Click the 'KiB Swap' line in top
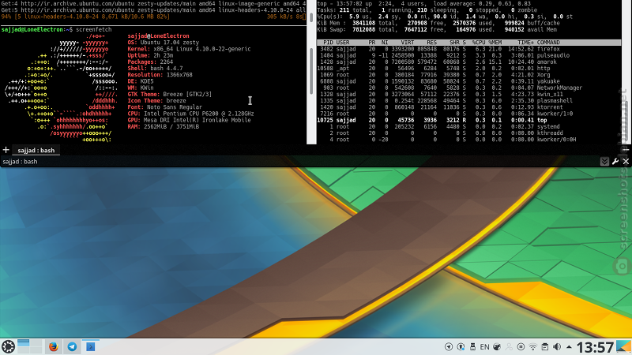The width and height of the screenshot is (632, 355). tap(437, 29)
